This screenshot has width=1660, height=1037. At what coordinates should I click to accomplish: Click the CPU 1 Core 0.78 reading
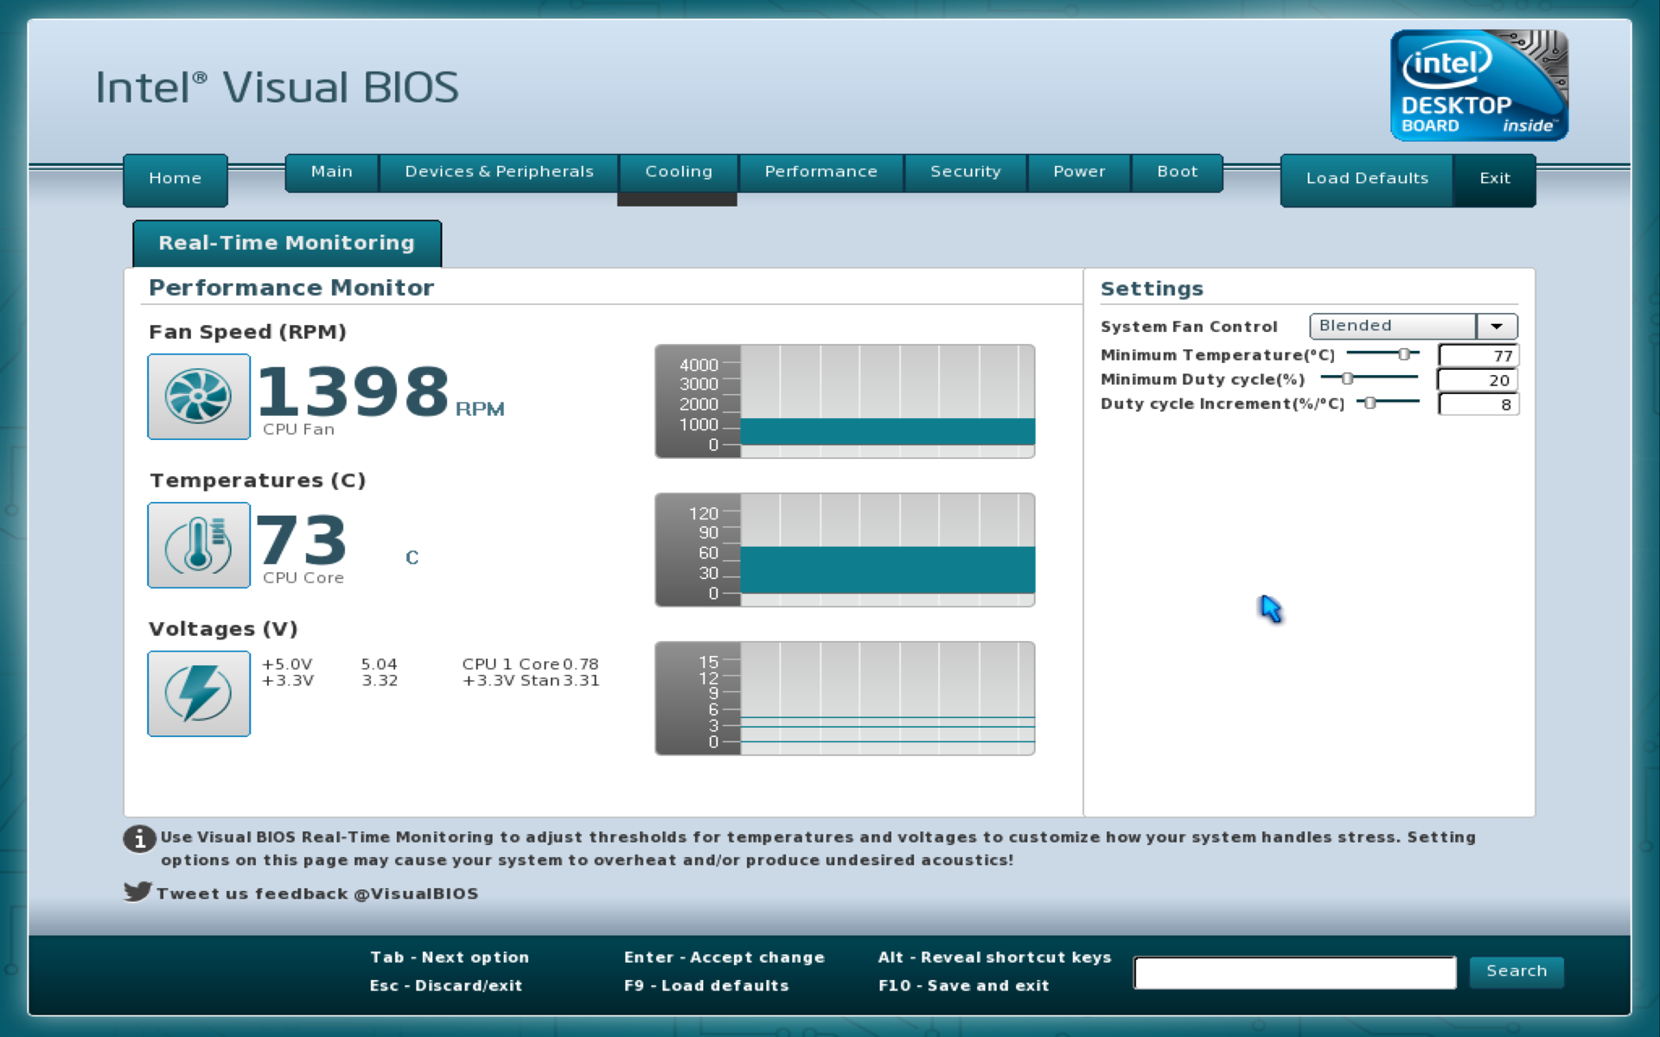[530, 664]
